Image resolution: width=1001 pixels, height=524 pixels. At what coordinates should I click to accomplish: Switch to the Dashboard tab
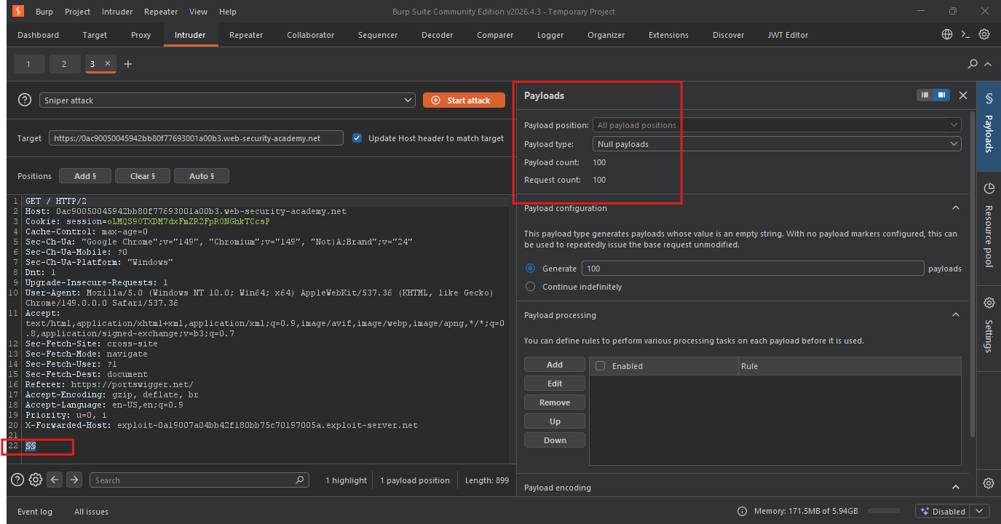39,35
